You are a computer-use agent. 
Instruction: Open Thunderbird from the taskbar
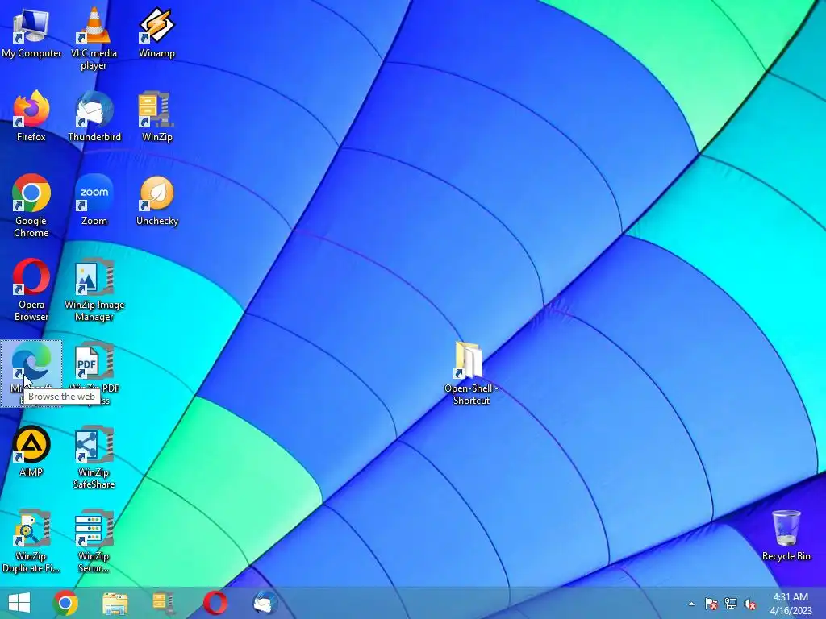[x=265, y=603]
